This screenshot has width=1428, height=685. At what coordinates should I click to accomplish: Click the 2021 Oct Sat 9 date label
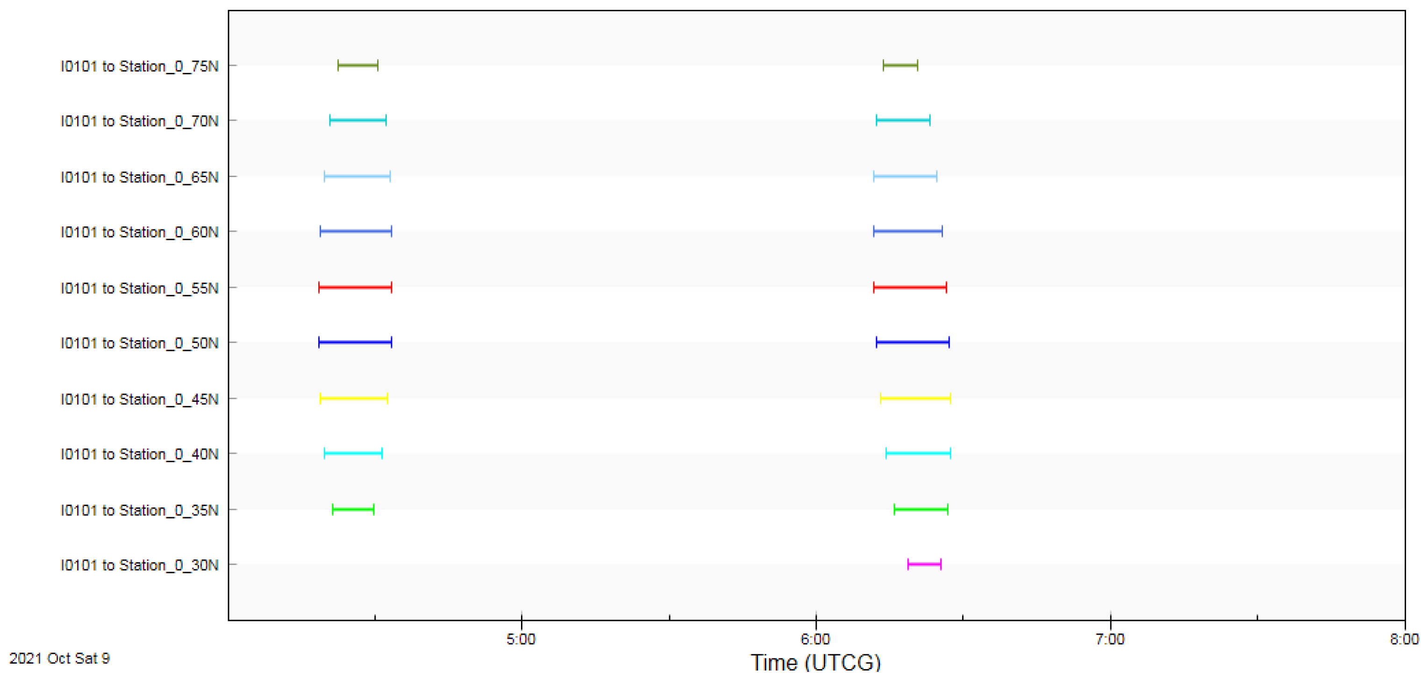(x=59, y=658)
